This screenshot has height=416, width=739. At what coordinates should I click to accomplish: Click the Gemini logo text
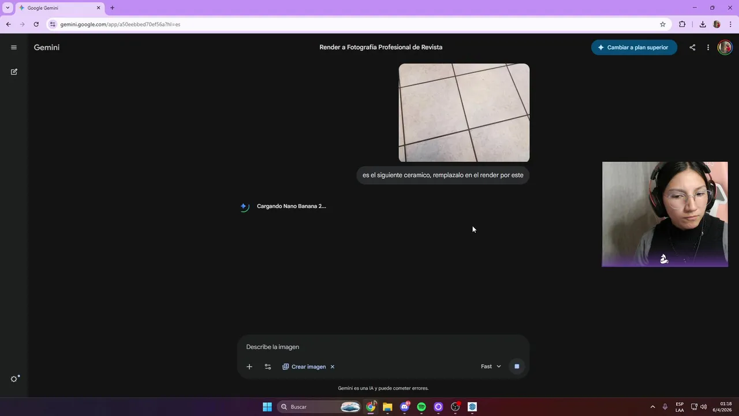[47, 47]
